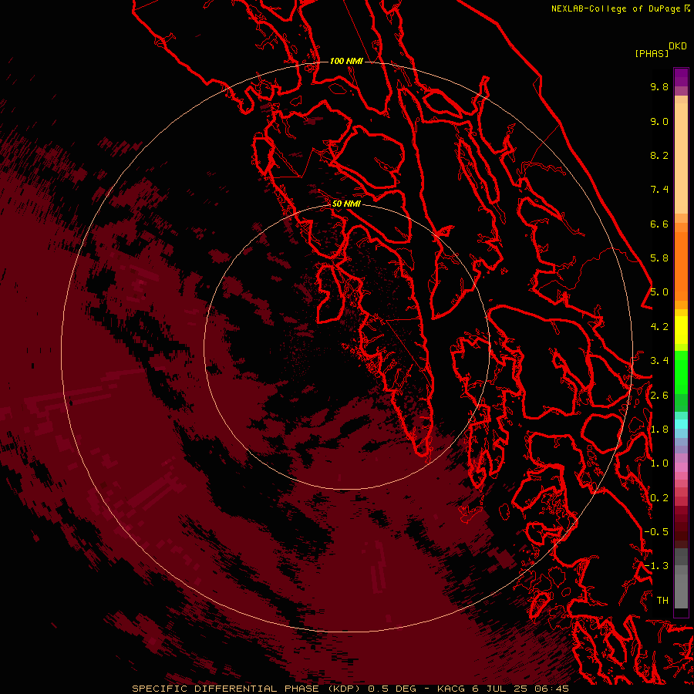Viewport: 694px width, 694px height.
Task: Pick the pink segment of the color bar
Action: pos(681,467)
